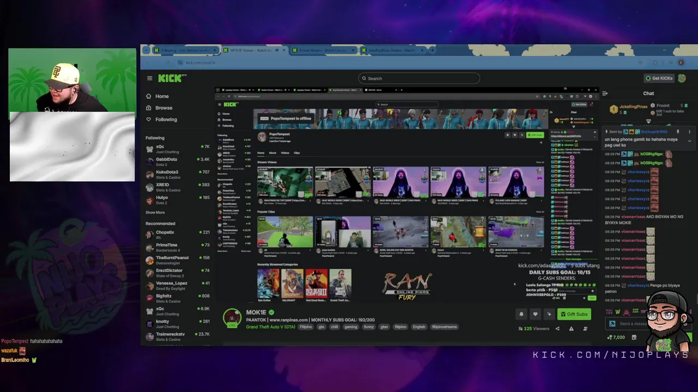
Task: Select the funny stream tag
Action: click(x=369, y=327)
